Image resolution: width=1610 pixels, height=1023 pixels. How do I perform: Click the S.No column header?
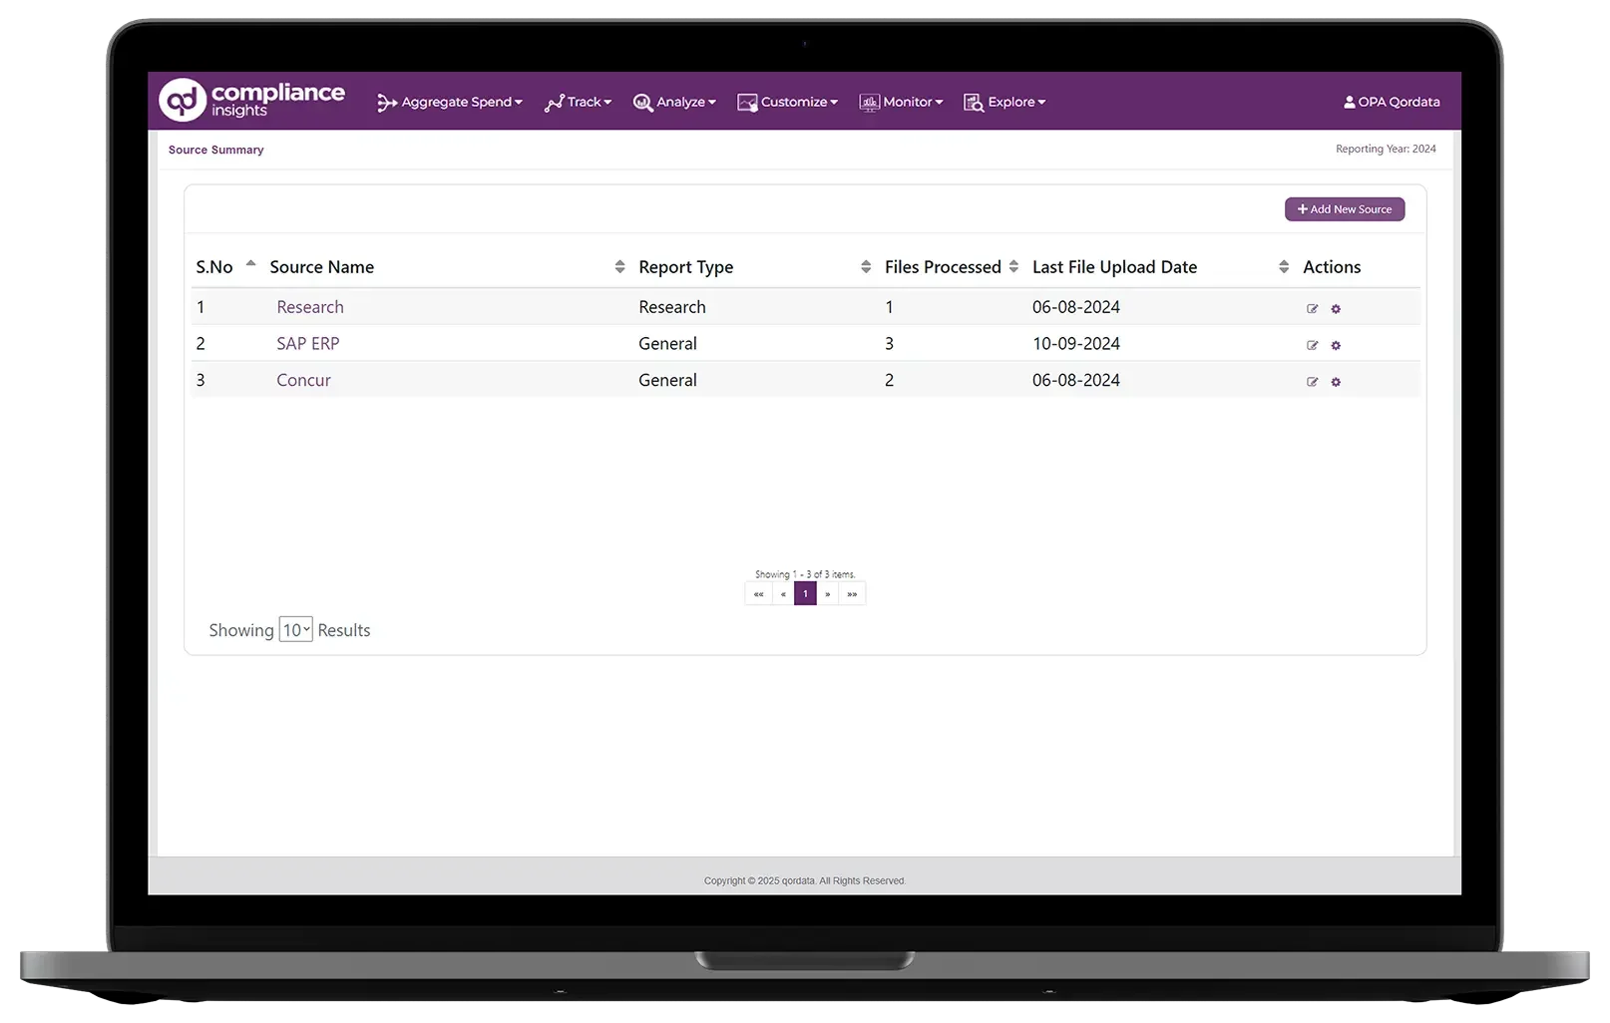tap(214, 267)
